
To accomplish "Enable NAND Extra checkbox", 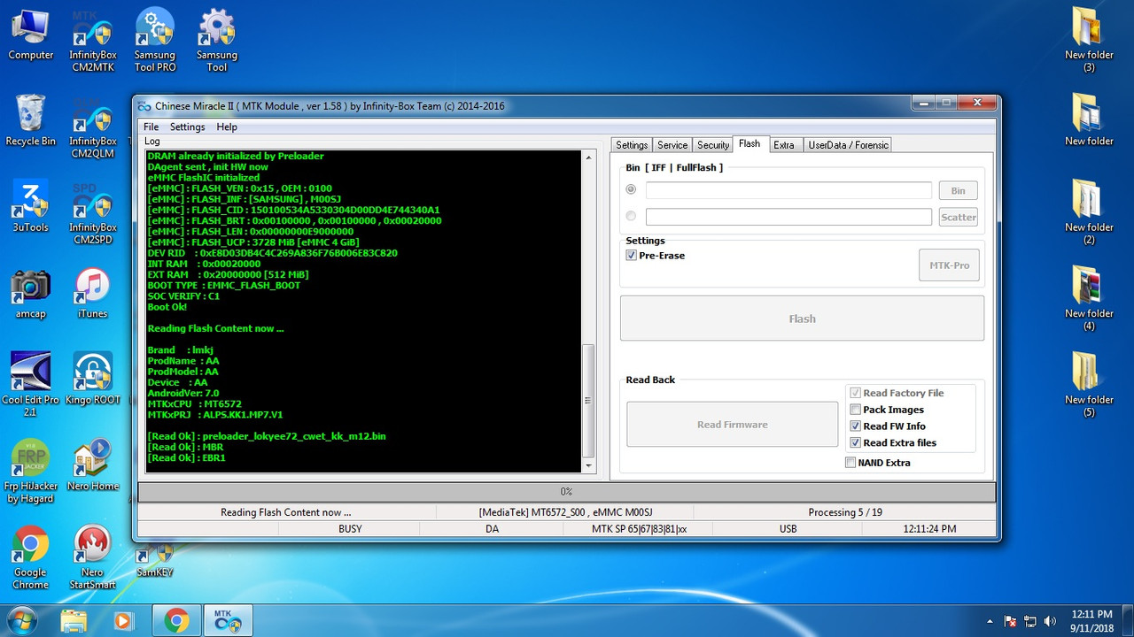I will coord(850,463).
